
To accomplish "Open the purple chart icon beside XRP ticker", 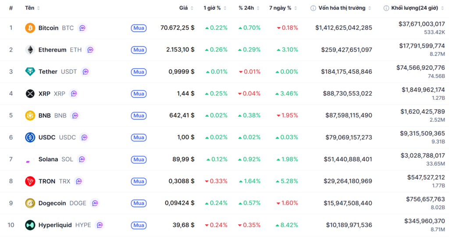I will [x=74, y=94].
